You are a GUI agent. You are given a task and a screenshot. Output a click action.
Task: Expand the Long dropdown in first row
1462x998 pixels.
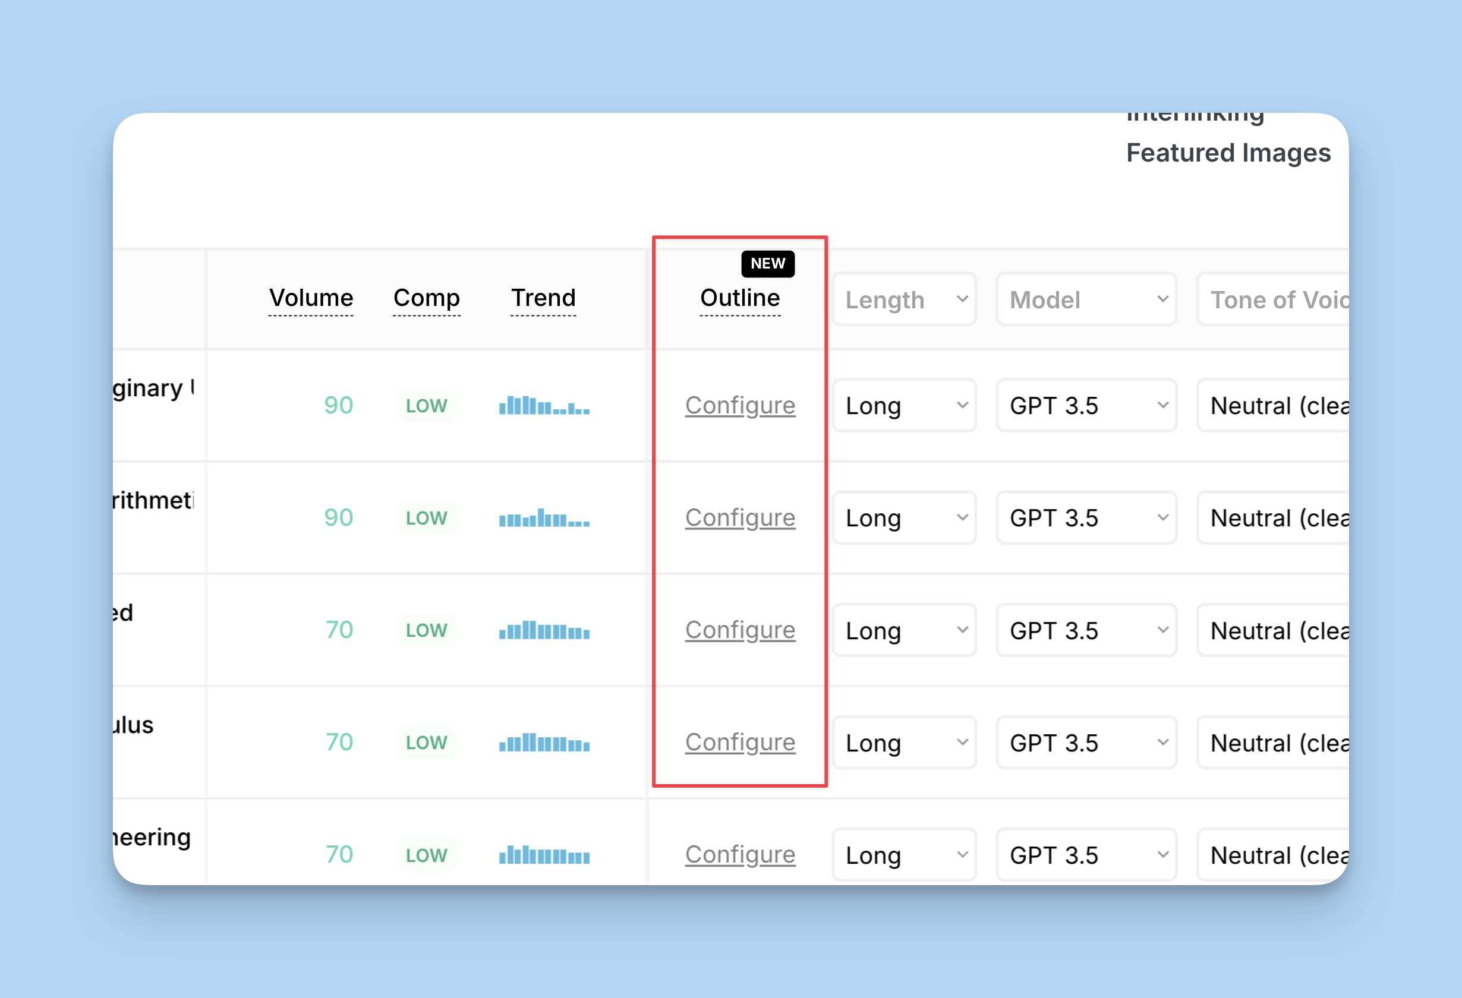click(x=904, y=406)
